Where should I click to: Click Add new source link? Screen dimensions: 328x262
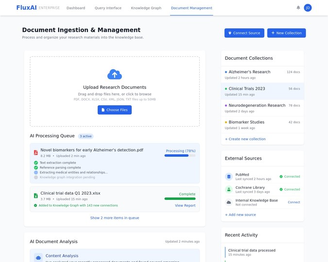(241, 214)
